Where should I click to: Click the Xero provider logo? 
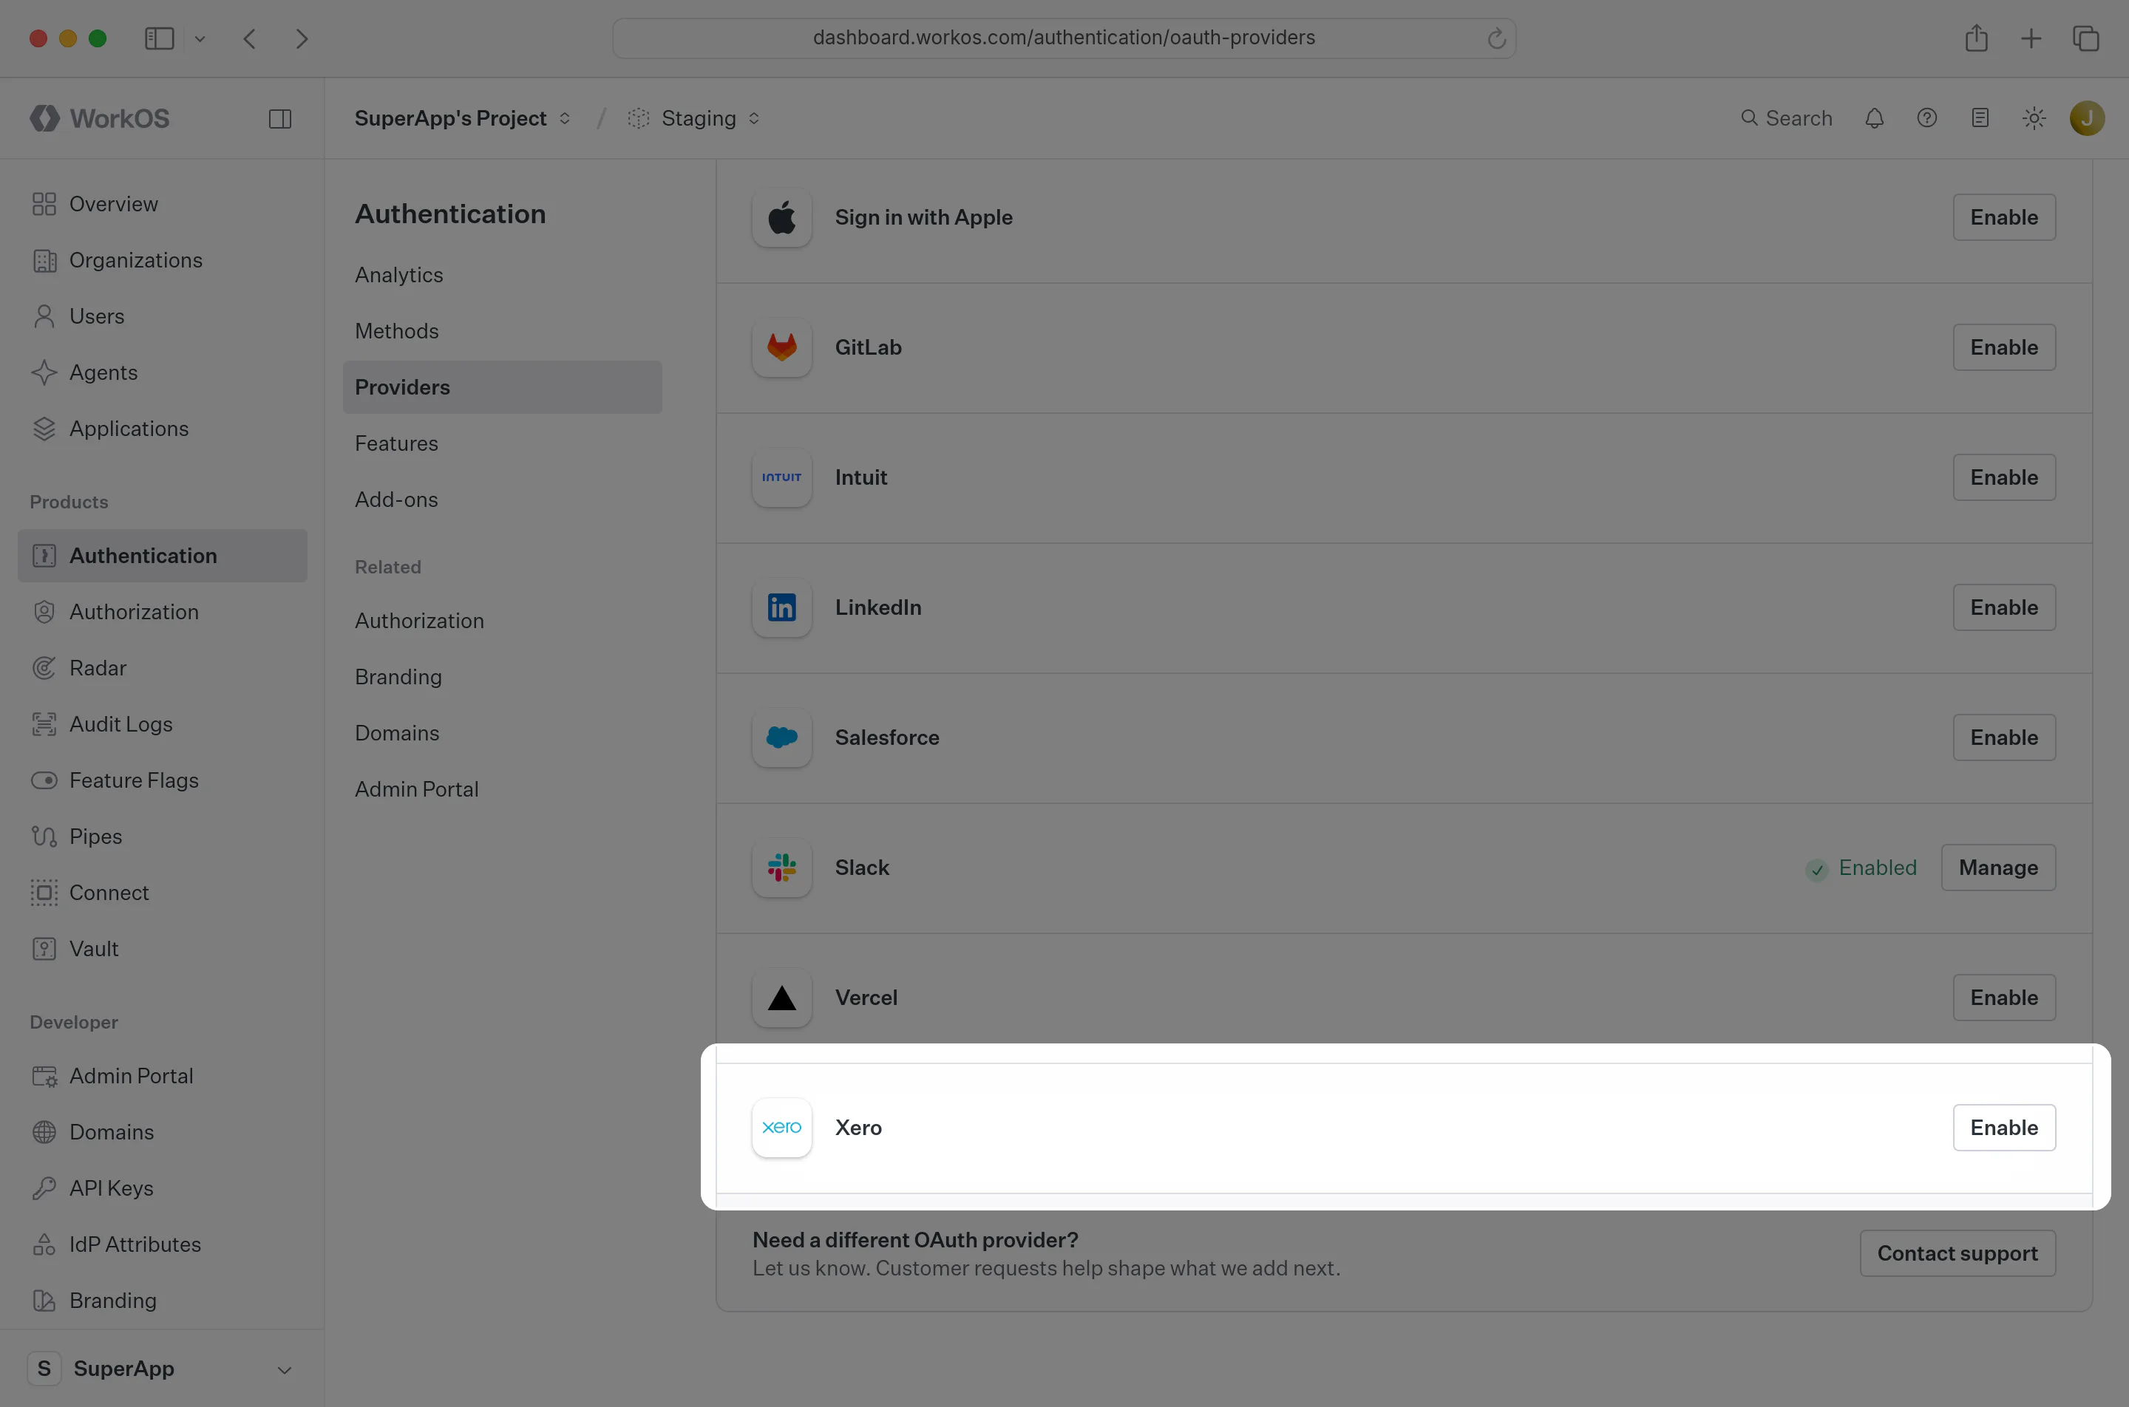click(782, 1127)
